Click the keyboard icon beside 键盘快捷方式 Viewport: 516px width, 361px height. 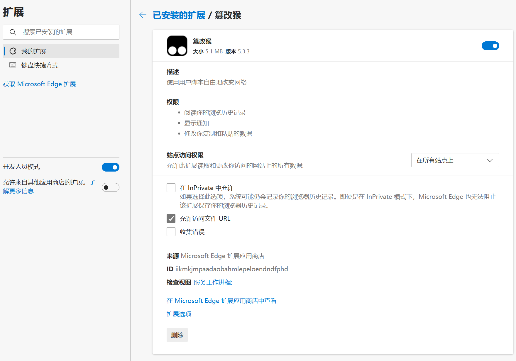click(x=13, y=65)
